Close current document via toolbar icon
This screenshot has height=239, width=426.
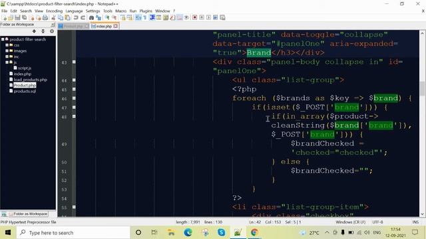31,18
